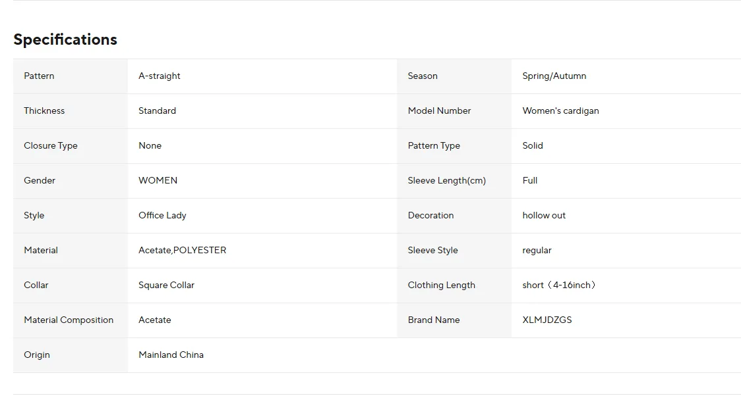The height and width of the screenshot is (396, 741).
Task: Select the Women's cardigan model number
Action: coord(560,111)
